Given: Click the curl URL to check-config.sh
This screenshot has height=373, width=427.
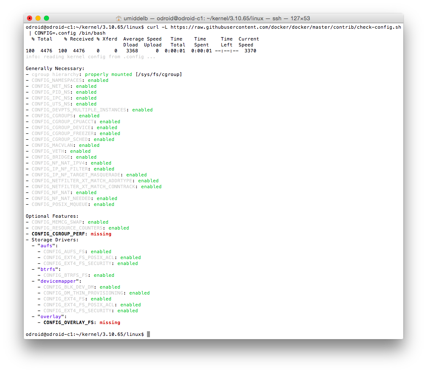Looking at the screenshot, I should (286, 27).
